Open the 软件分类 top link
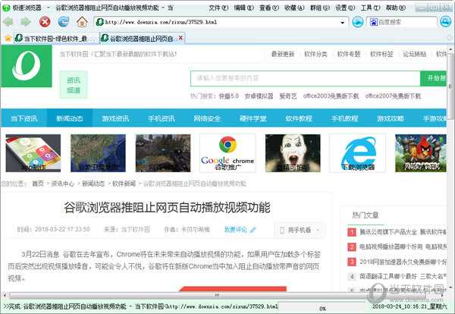The height and width of the screenshot is (314, 455). (315, 54)
